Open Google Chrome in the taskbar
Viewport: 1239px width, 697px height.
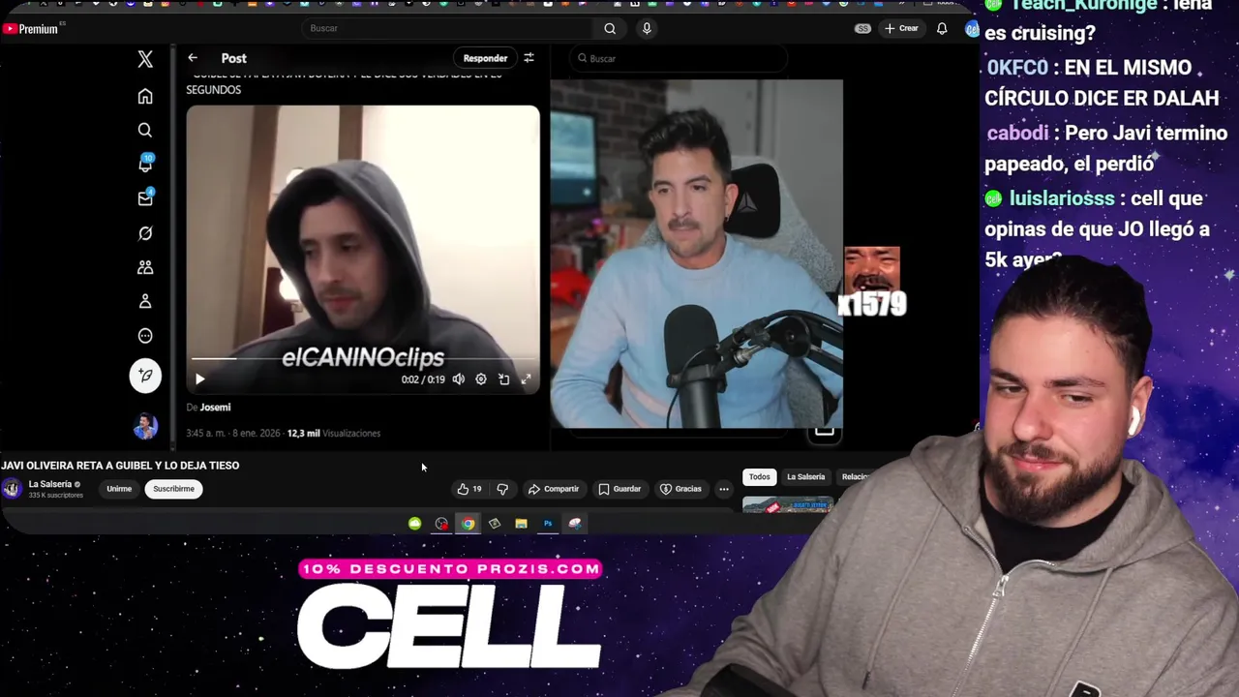[468, 524]
